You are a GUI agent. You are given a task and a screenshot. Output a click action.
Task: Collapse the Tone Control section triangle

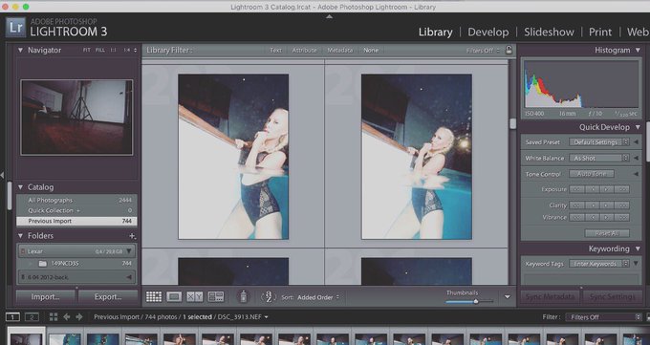click(x=636, y=174)
